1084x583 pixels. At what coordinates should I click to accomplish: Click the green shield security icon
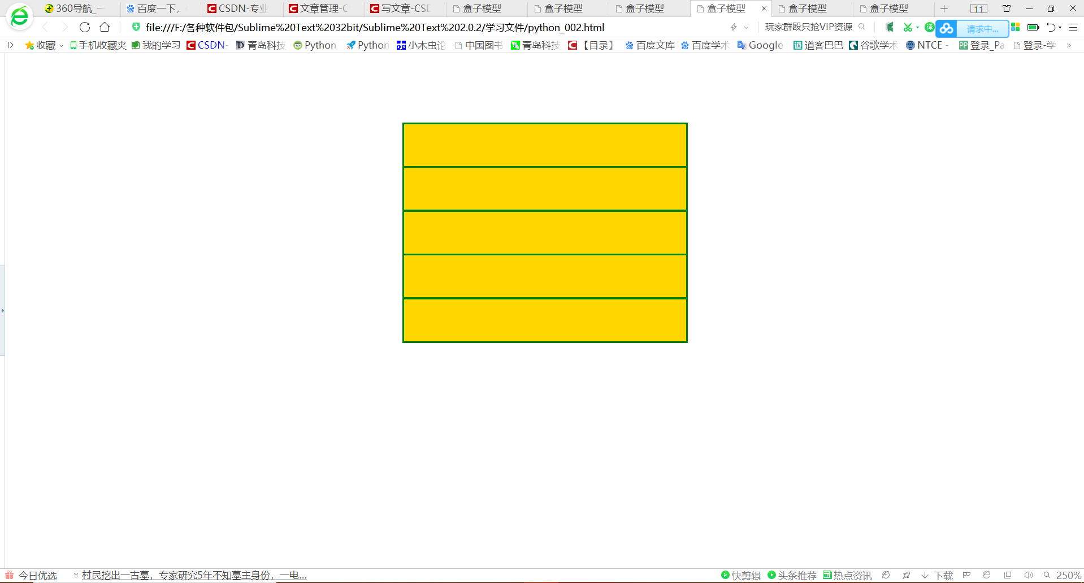click(x=136, y=27)
